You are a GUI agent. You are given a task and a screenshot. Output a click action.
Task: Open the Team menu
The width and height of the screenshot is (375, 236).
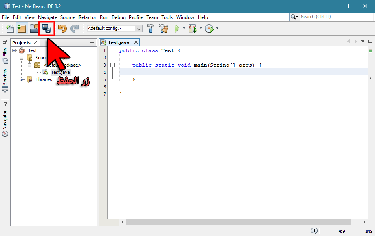[x=153, y=17]
